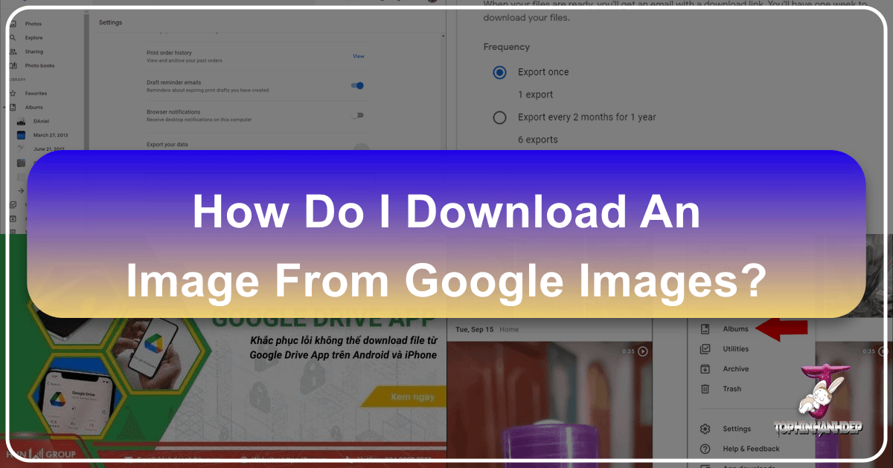Open Photos from the sidebar icon
Image resolution: width=893 pixels, height=468 pixels.
coord(12,23)
